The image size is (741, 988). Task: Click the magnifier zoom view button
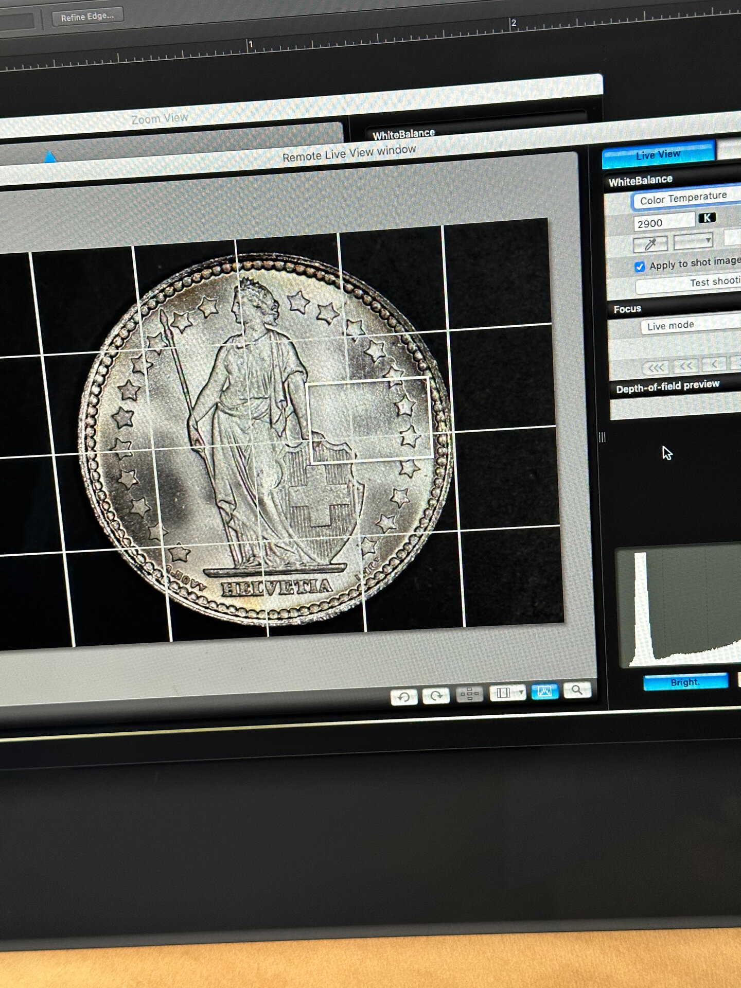[x=577, y=690]
